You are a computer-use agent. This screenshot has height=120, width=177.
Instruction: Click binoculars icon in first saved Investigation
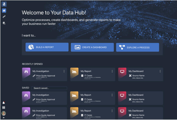point(26,95)
